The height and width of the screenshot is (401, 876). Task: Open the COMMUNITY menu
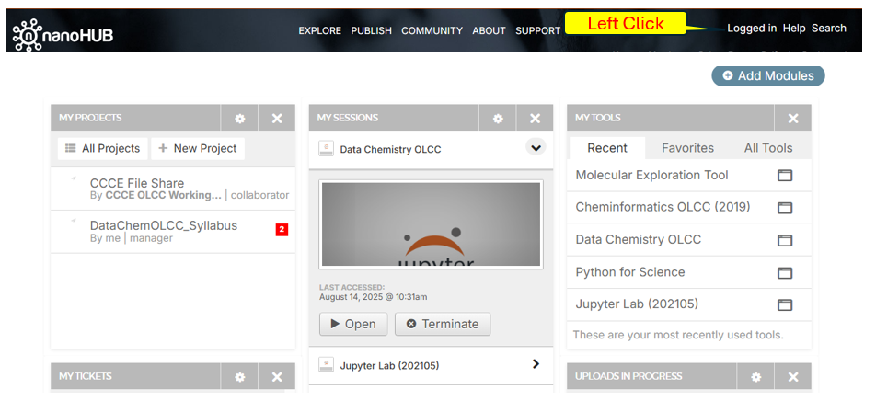point(432,30)
